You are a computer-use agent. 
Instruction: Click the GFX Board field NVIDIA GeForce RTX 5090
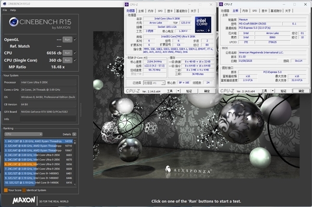coord(48,112)
